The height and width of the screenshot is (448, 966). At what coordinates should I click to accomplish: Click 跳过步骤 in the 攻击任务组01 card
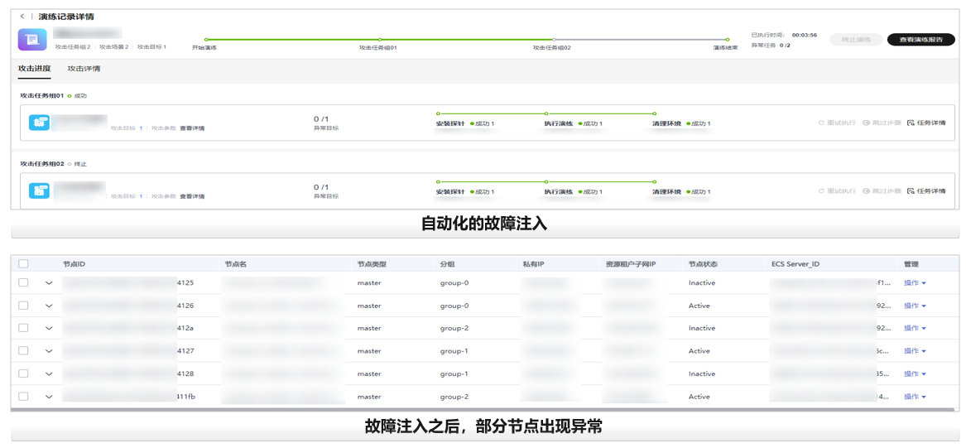(882, 123)
